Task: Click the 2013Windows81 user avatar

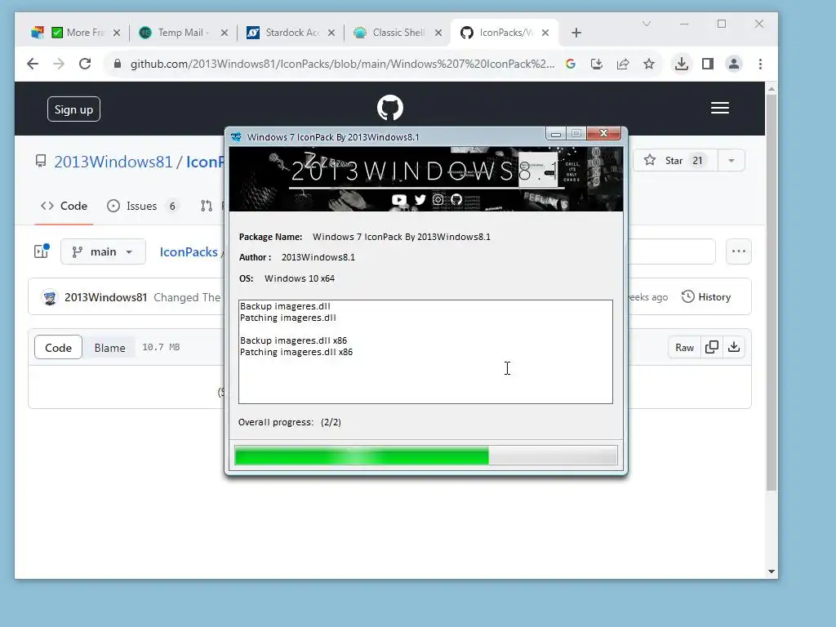Action: (50, 297)
